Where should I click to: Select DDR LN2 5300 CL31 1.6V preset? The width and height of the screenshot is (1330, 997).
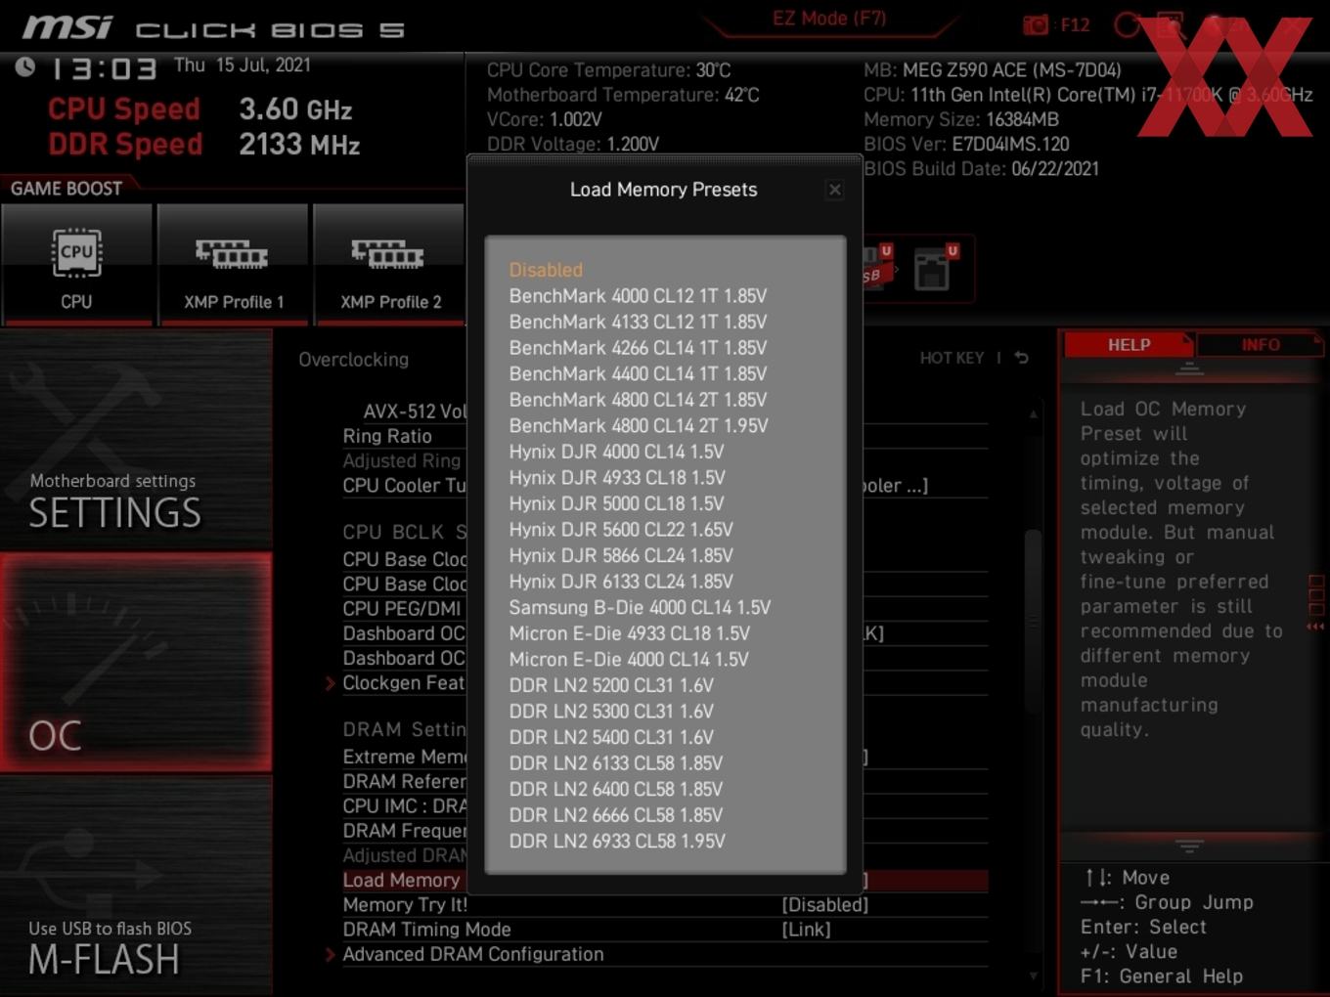click(x=611, y=711)
